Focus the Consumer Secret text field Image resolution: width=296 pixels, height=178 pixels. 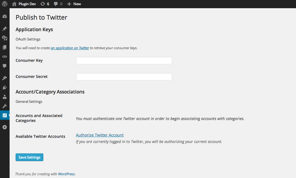coord(124,77)
